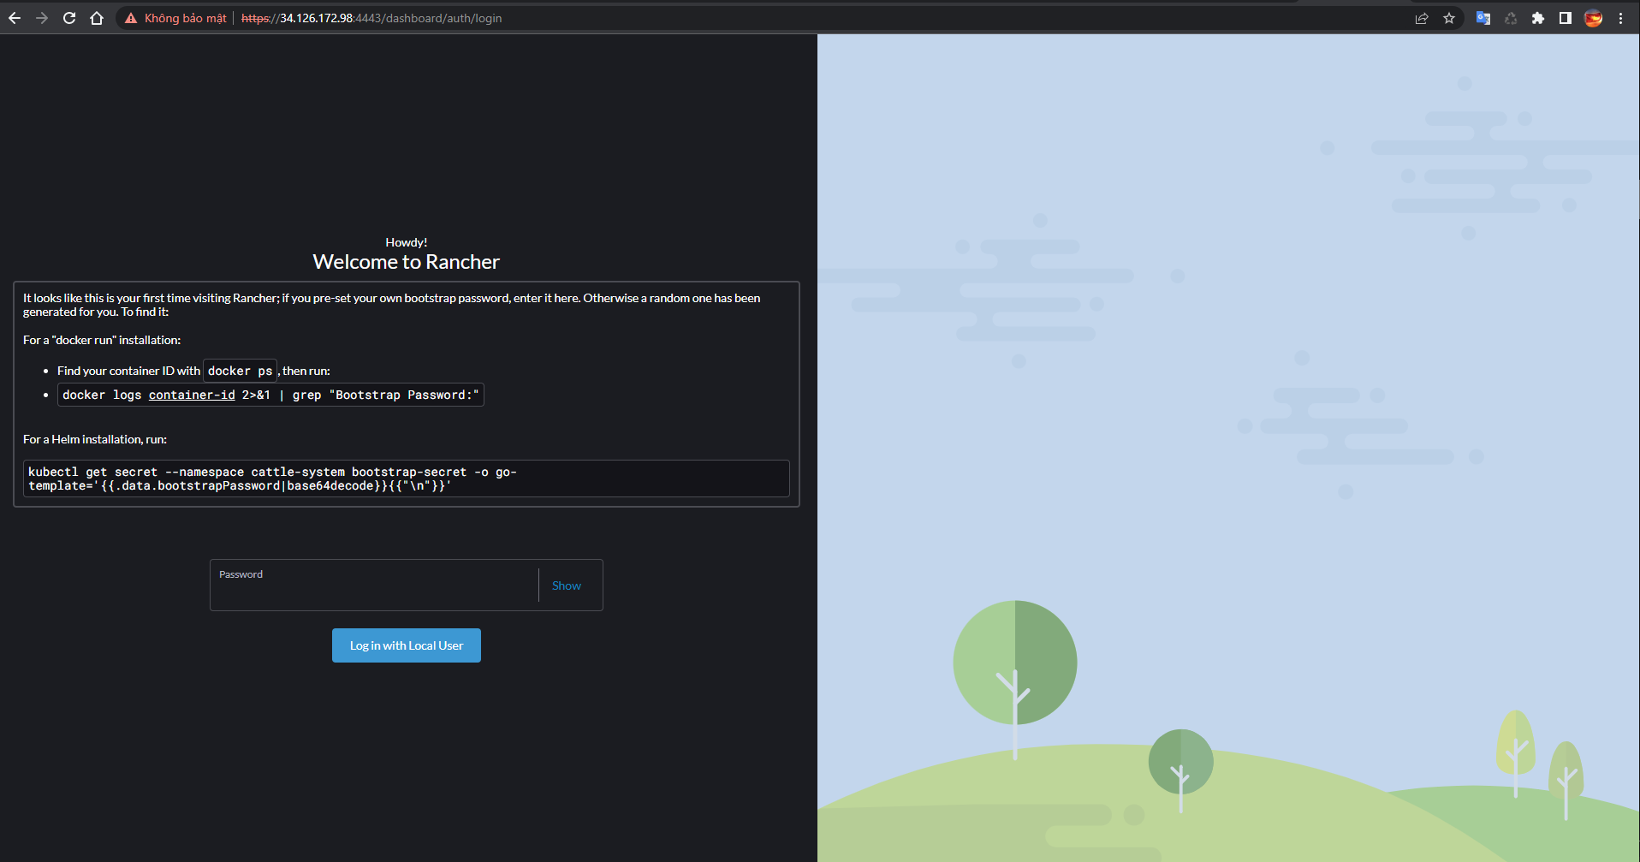This screenshot has width=1640, height=862.
Task: View the not-secure warning triangle
Action: pyautogui.click(x=131, y=18)
